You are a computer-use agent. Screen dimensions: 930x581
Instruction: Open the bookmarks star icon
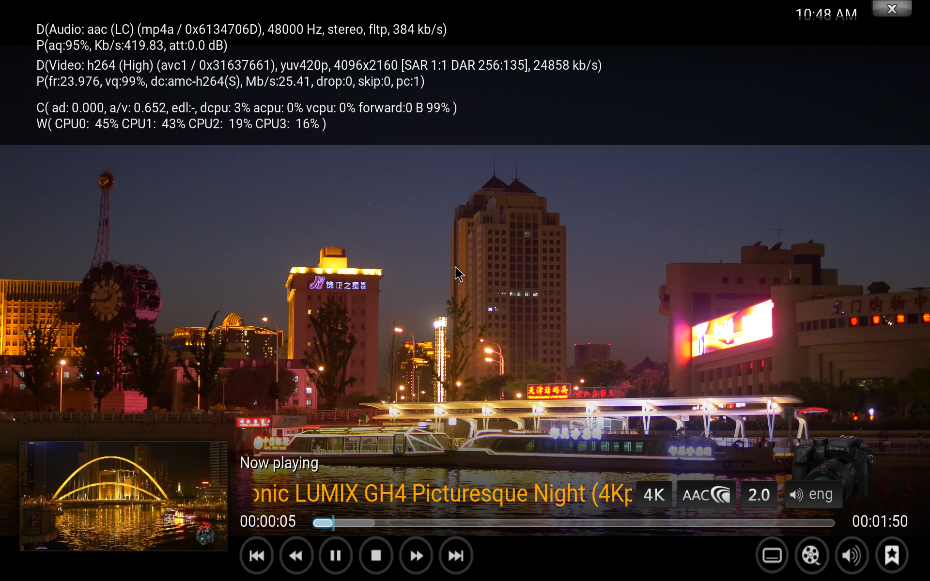pos(892,555)
